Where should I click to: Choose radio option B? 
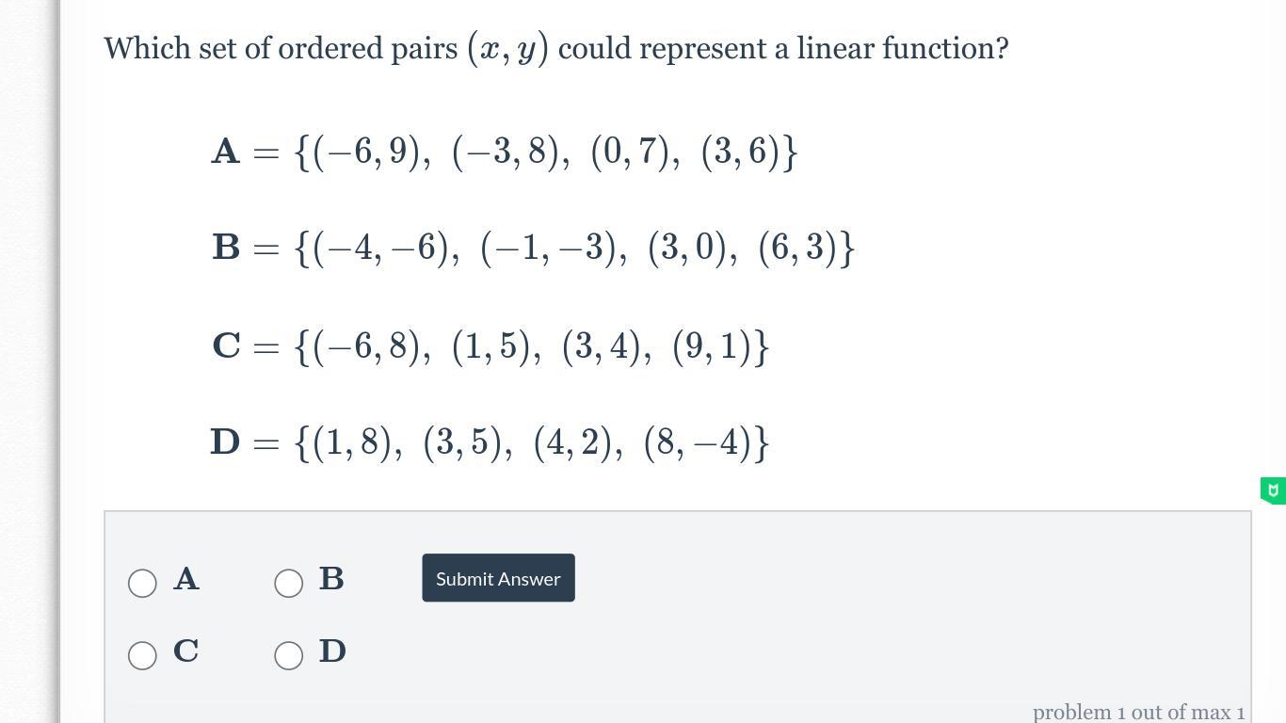coord(289,583)
